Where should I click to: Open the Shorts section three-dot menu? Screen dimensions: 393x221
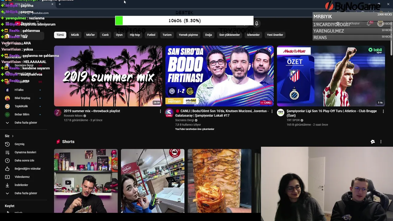coord(381,142)
